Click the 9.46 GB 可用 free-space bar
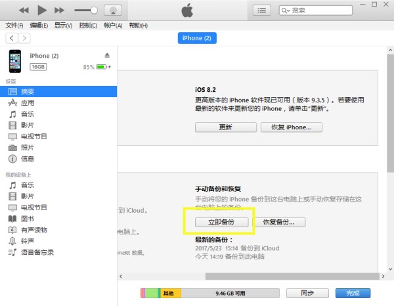This screenshot has height=306, width=394. click(230, 293)
